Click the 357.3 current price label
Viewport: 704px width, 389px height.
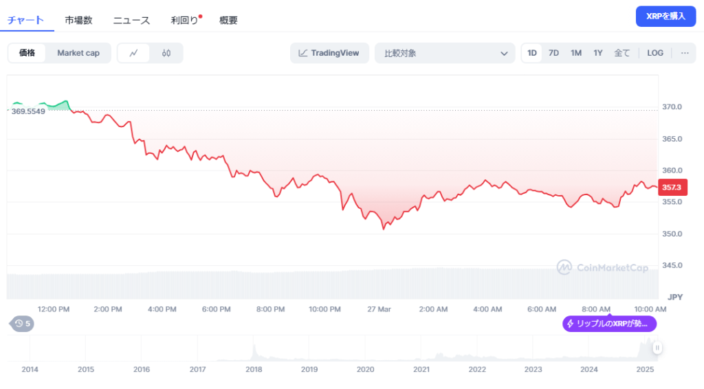[671, 187]
